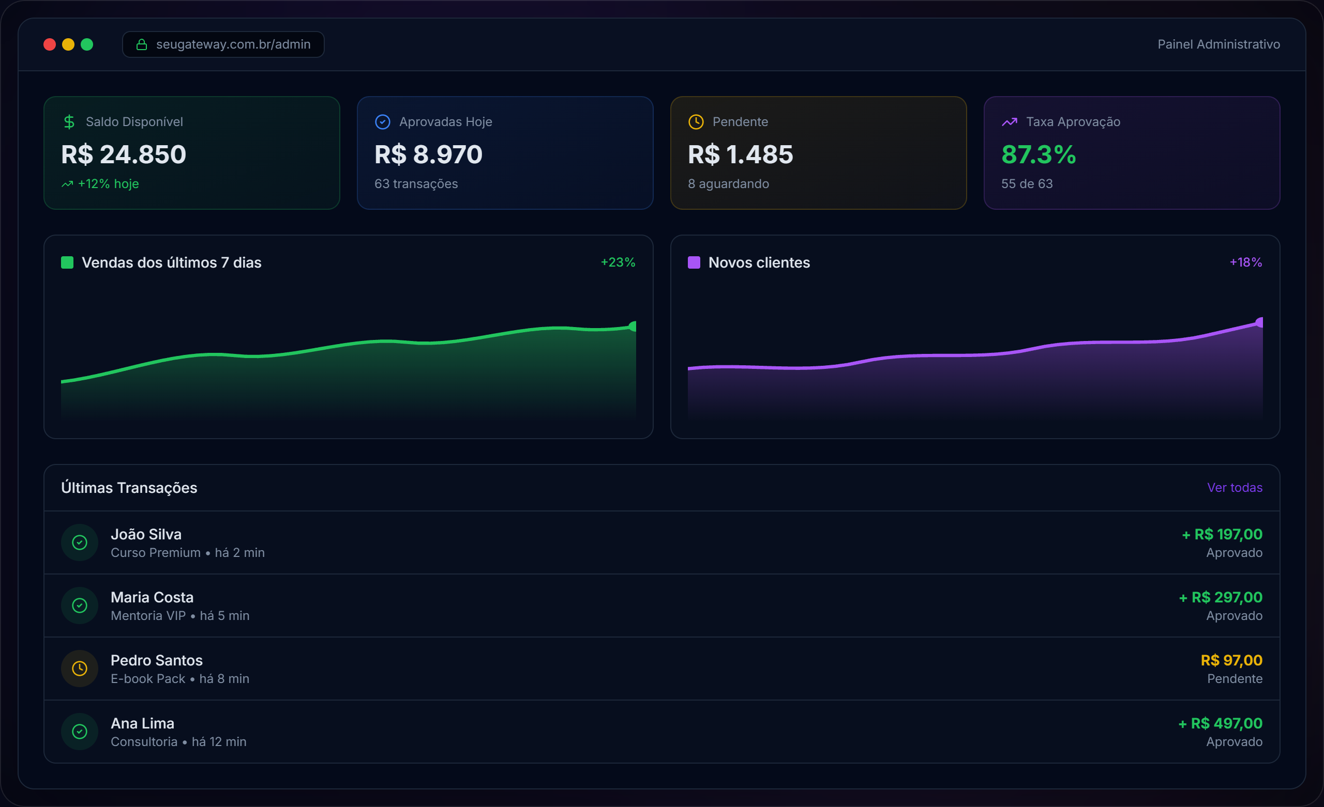Click the Painel Administrativo title text
The height and width of the screenshot is (807, 1324).
(x=1218, y=44)
